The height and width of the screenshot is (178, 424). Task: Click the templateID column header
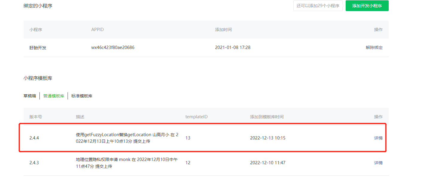pos(196,117)
